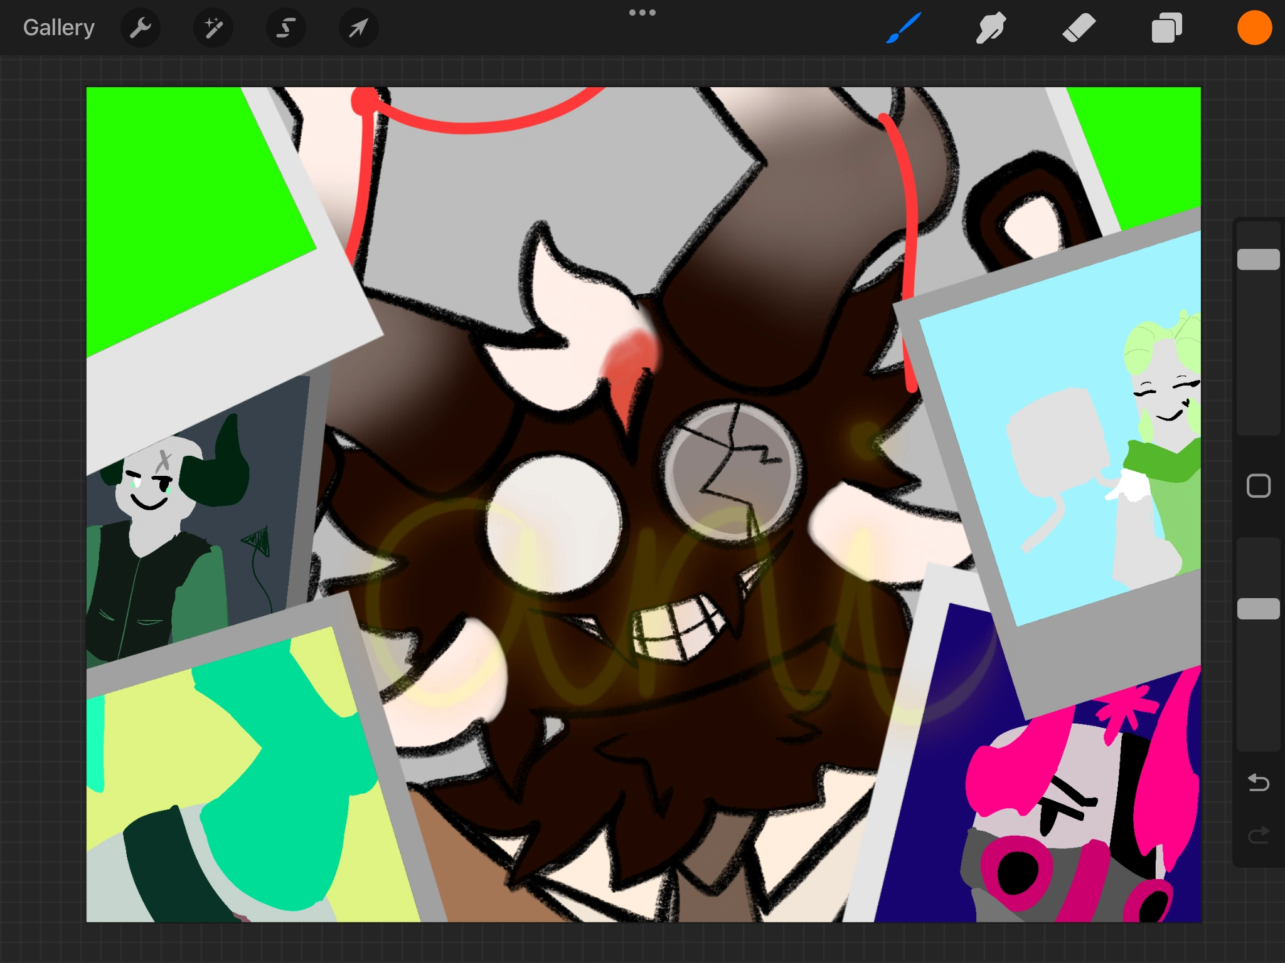1285x963 pixels.
Task: Open the active color swatch
Action: click(x=1255, y=27)
